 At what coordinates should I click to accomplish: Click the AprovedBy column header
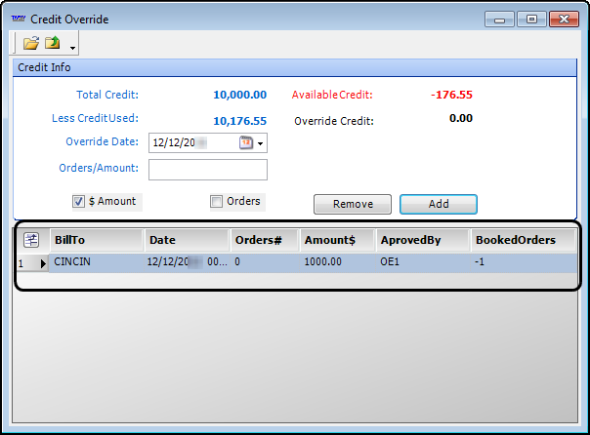[424, 240]
